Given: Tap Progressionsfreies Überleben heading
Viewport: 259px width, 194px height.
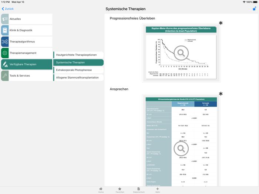Looking at the screenshot, I should (x=132, y=18).
